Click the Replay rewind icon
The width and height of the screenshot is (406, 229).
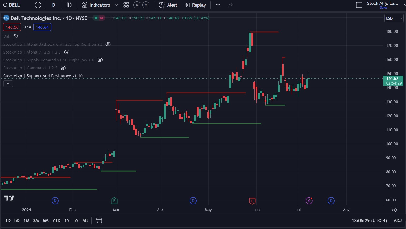click(187, 5)
